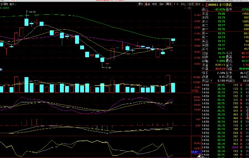Select the 画线 drawing tool

click(x=168, y=4)
